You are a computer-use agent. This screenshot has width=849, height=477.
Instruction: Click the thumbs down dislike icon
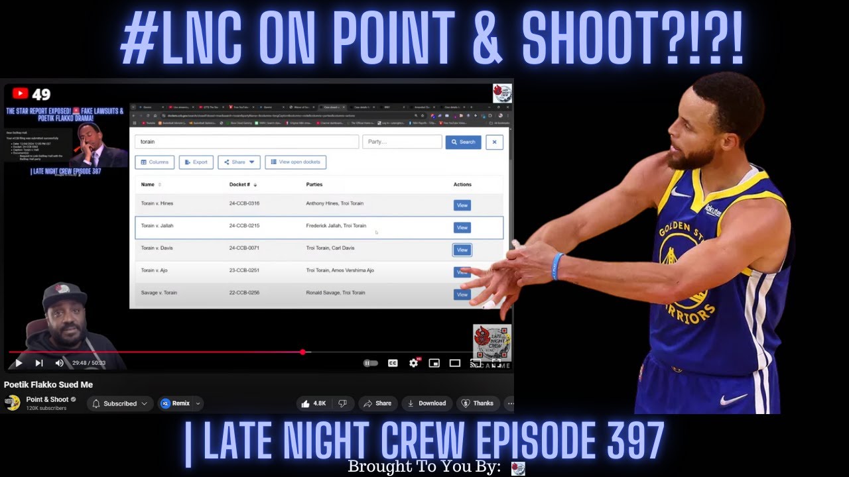342,403
